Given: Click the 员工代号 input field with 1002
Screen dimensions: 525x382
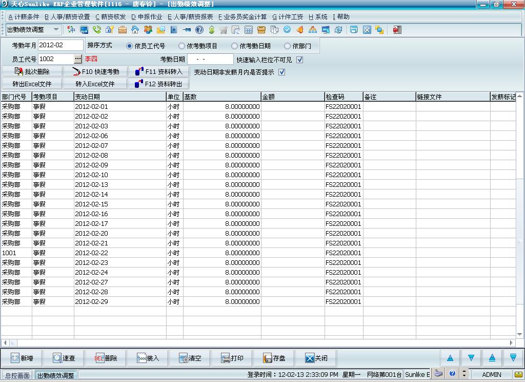Looking at the screenshot, I should (x=56, y=59).
